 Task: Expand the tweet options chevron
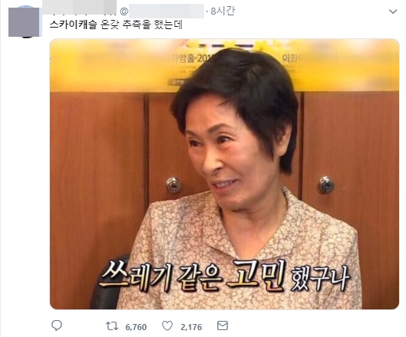click(393, 11)
